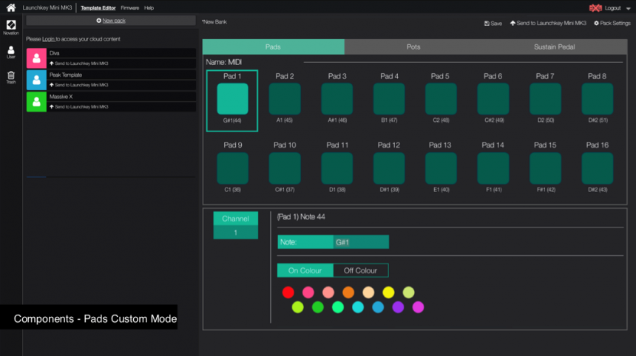
Task: Open the Trash in the sidebar
Action: [x=11, y=77]
